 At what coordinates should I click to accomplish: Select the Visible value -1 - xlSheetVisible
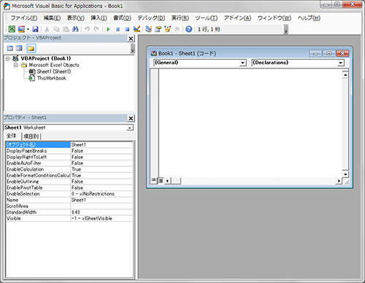101,218
